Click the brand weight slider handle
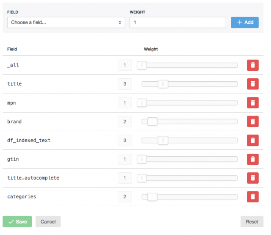 pos(152,122)
